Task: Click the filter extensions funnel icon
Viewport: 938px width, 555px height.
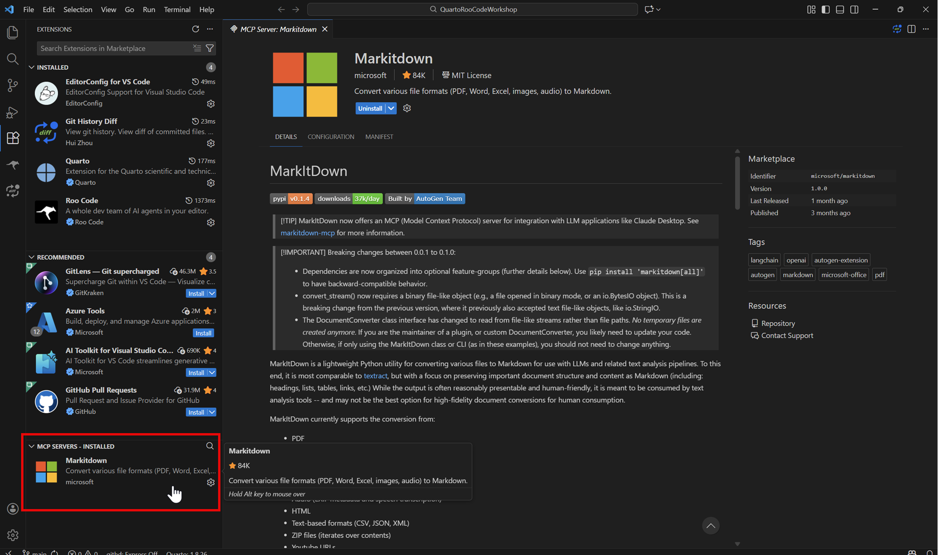Action: 210,48
